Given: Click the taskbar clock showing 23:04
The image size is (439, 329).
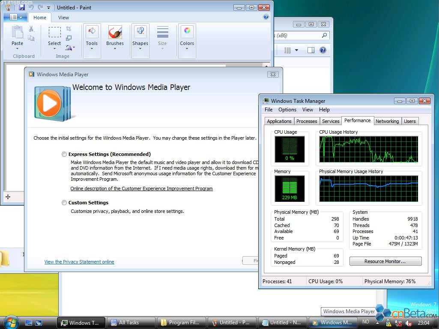Looking at the screenshot, I should (424, 323).
